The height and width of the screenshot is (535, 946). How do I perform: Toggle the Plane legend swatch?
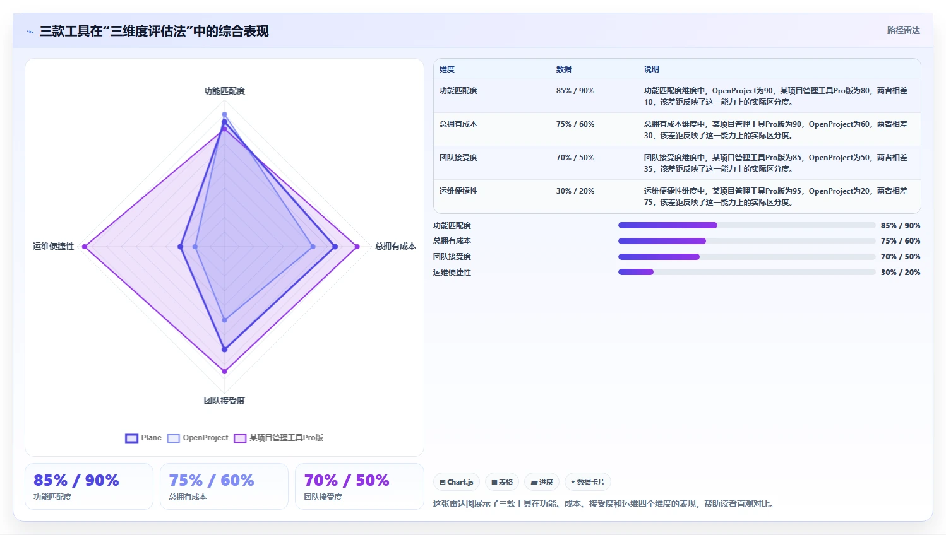pos(131,438)
